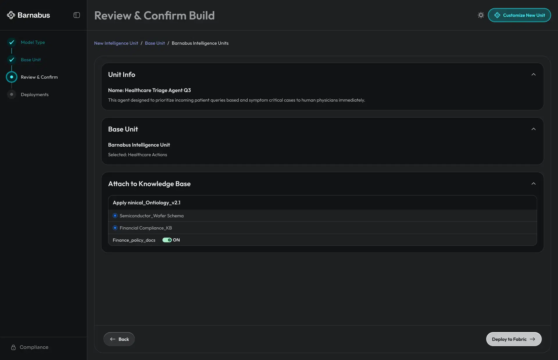The height and width of the screenshot is (360, 558).
Task: Turn off the Finance_policy_docs toggle
Action: (167, 240)
